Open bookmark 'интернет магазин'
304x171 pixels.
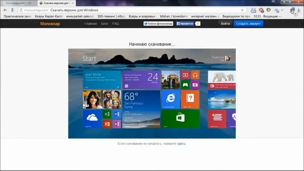point(205,16)
